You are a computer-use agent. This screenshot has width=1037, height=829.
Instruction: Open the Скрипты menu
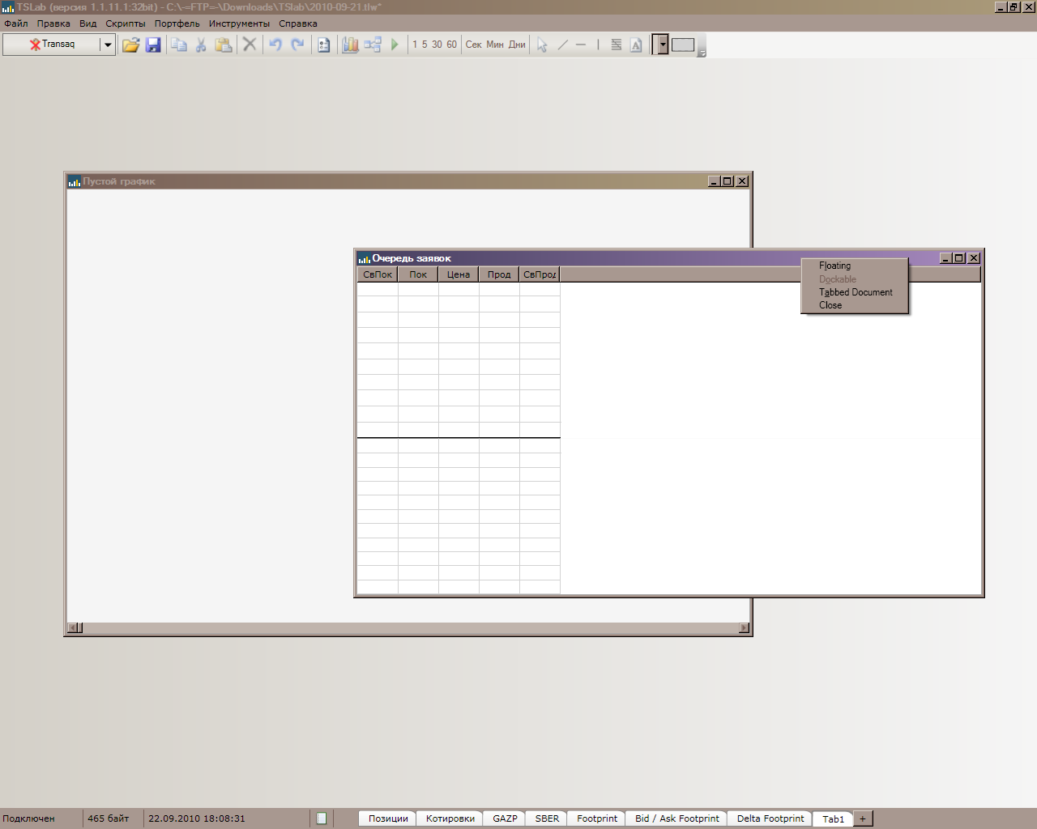(x=126, y=23)
